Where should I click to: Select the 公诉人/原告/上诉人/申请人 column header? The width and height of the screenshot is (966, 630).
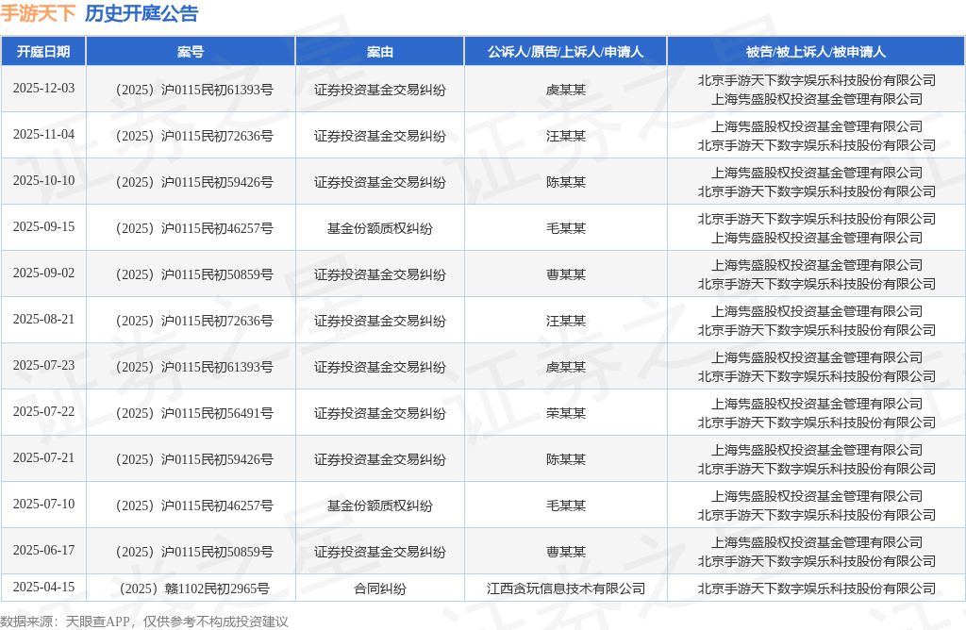566,52
